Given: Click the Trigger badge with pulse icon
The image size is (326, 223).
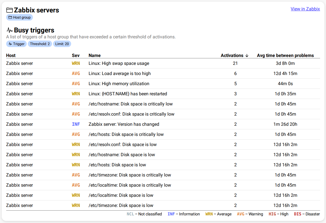Looking at the screenshot, I should [x=16, y=44].
